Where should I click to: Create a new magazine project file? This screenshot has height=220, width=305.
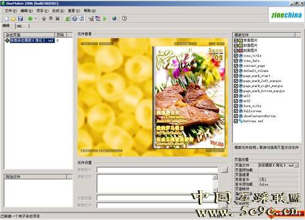click(x=7, y=19)
